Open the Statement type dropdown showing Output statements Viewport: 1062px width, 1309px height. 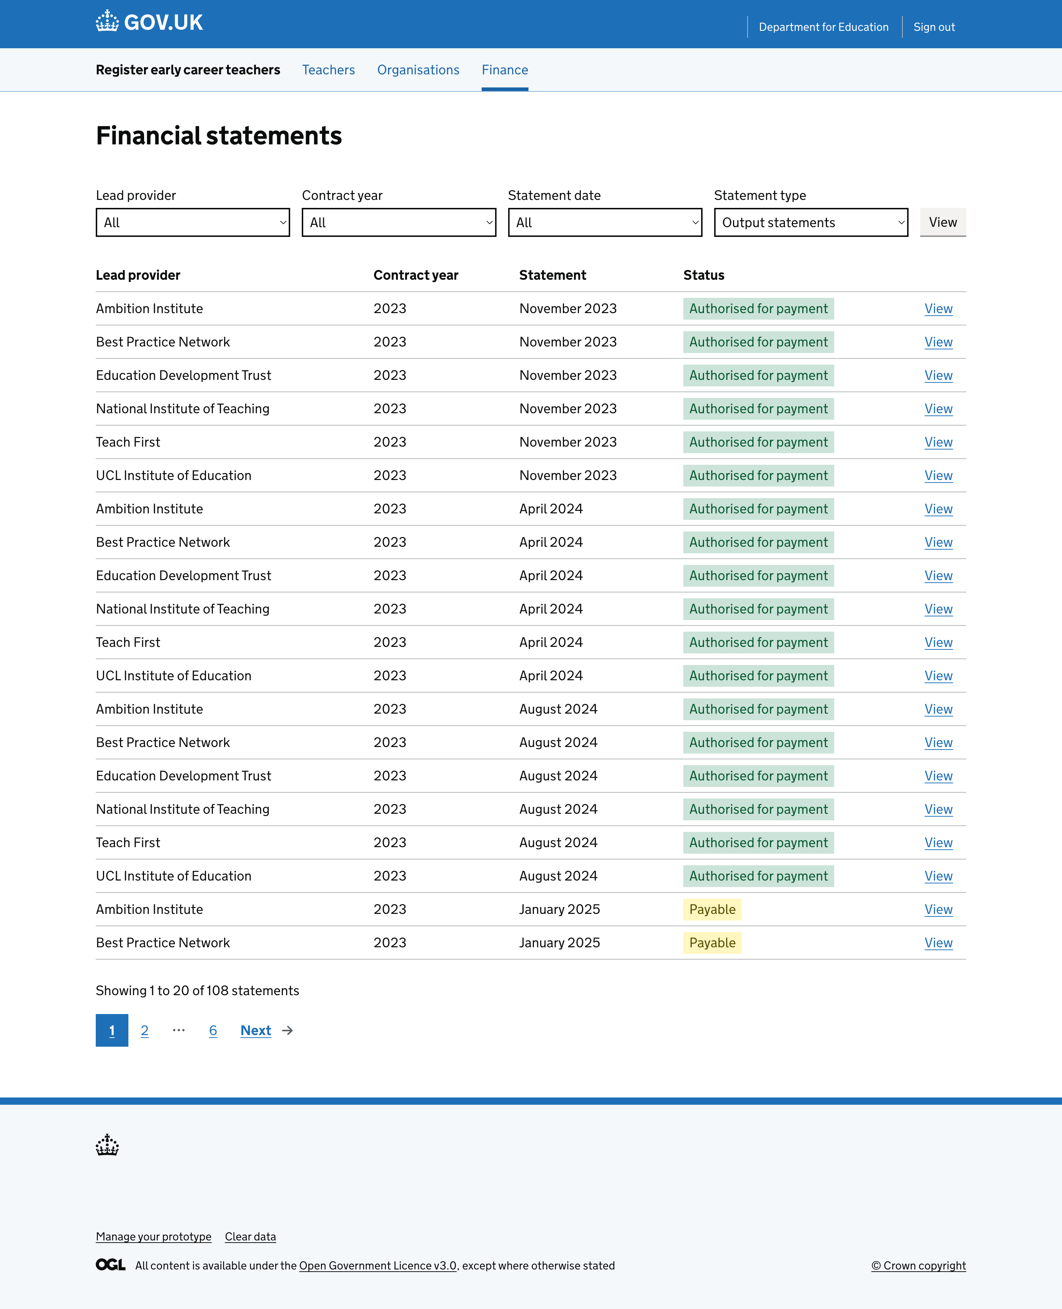[x=811, y=222]
